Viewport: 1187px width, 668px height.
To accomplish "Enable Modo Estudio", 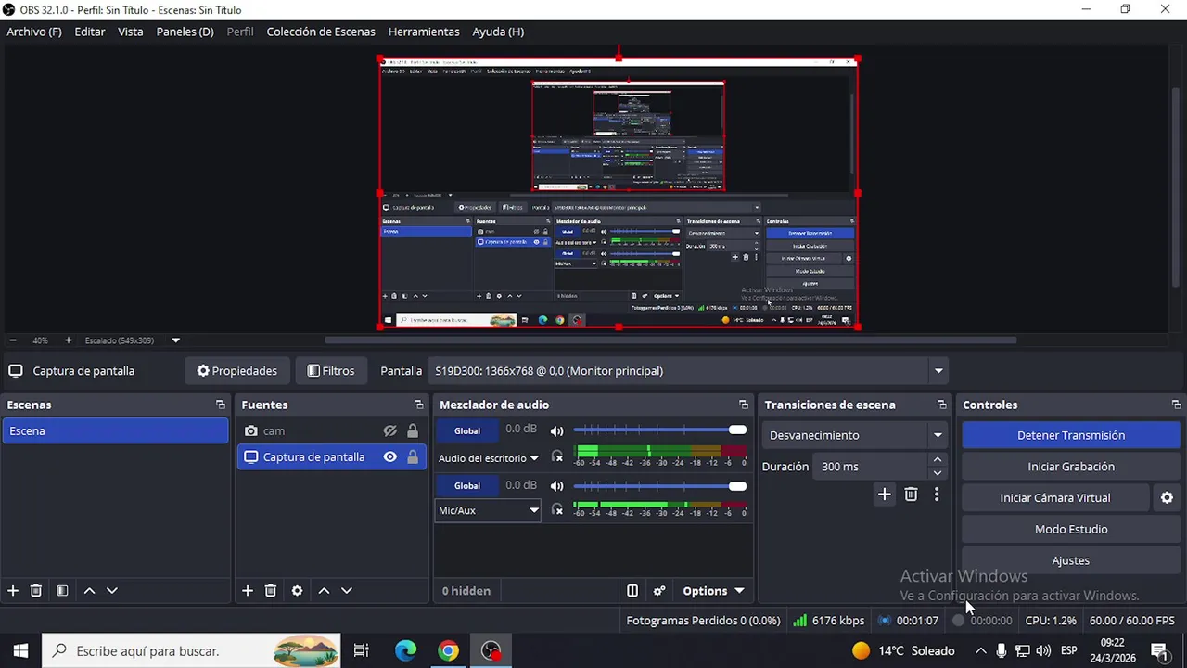I will [x=1071, y=530].
